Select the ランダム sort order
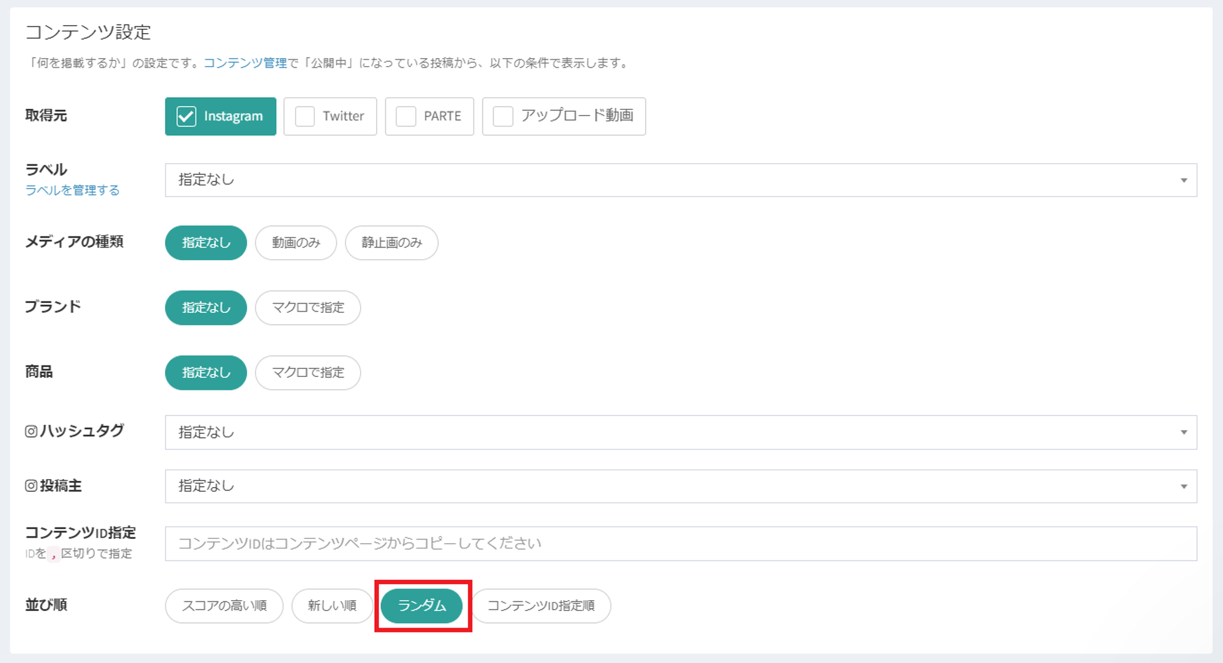Image resolution: width=1223 pixels, height=663 pixels. point(422,606)
